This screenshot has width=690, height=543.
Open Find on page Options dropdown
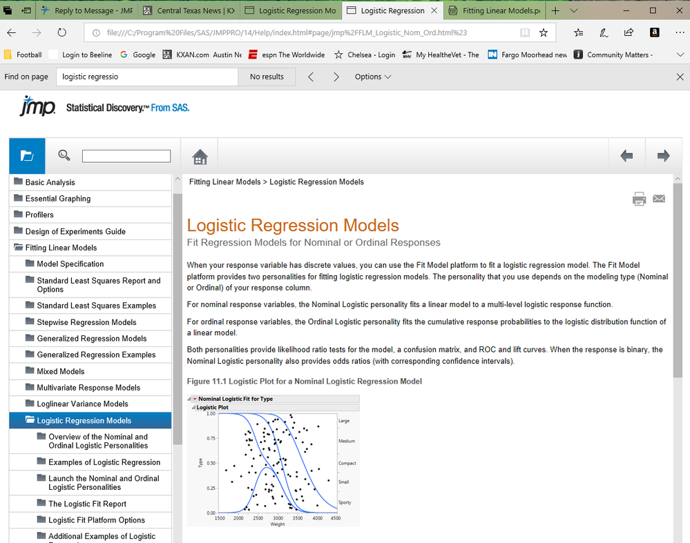point(373,77)
